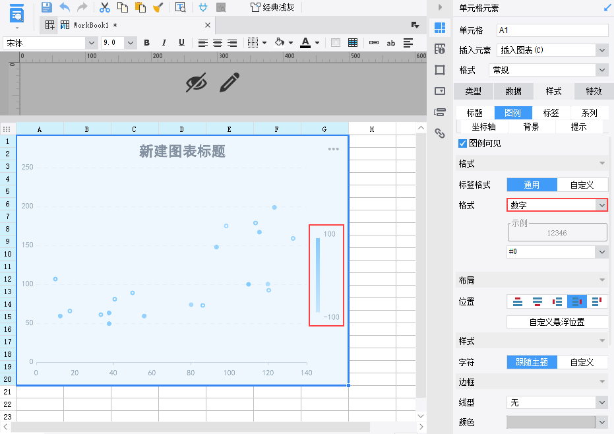Click the undo arrow icon
The width and height of the screenshot is (614, 434).
65,7
